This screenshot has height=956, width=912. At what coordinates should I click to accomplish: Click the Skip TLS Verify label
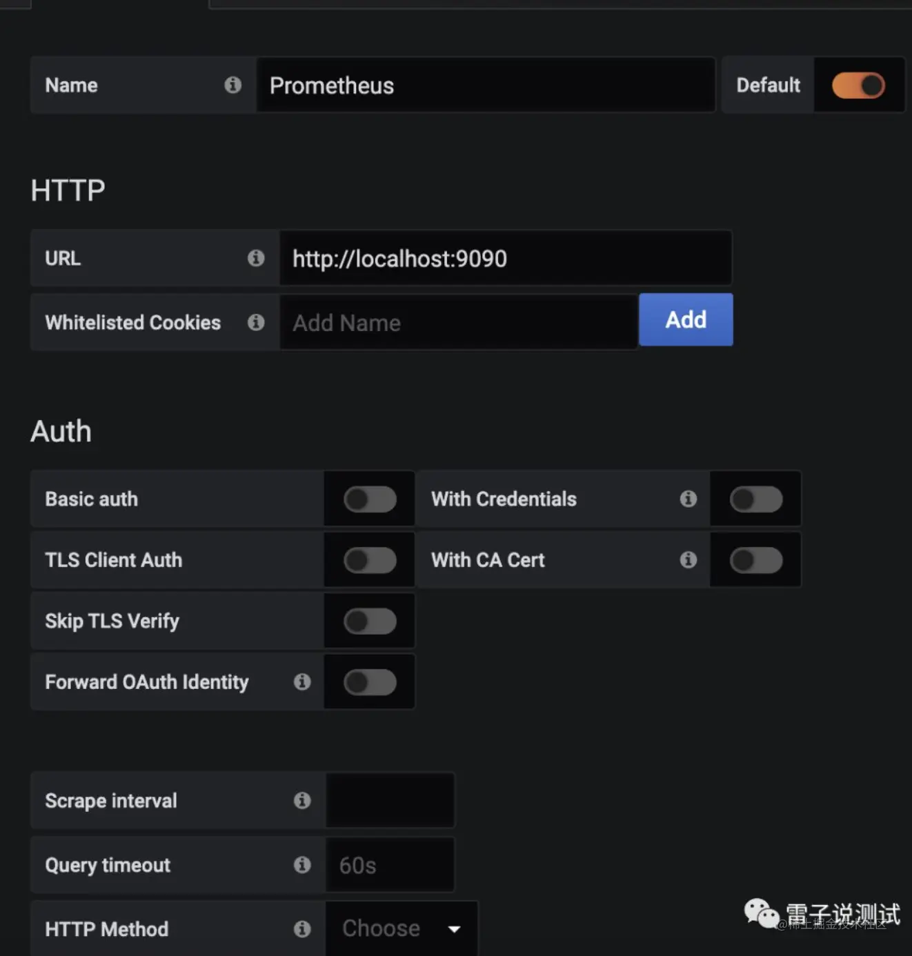coord(112,621)
